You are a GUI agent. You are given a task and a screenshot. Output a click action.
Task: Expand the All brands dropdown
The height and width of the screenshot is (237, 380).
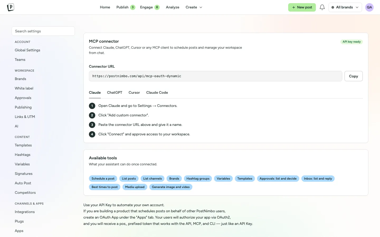(345, 7)
